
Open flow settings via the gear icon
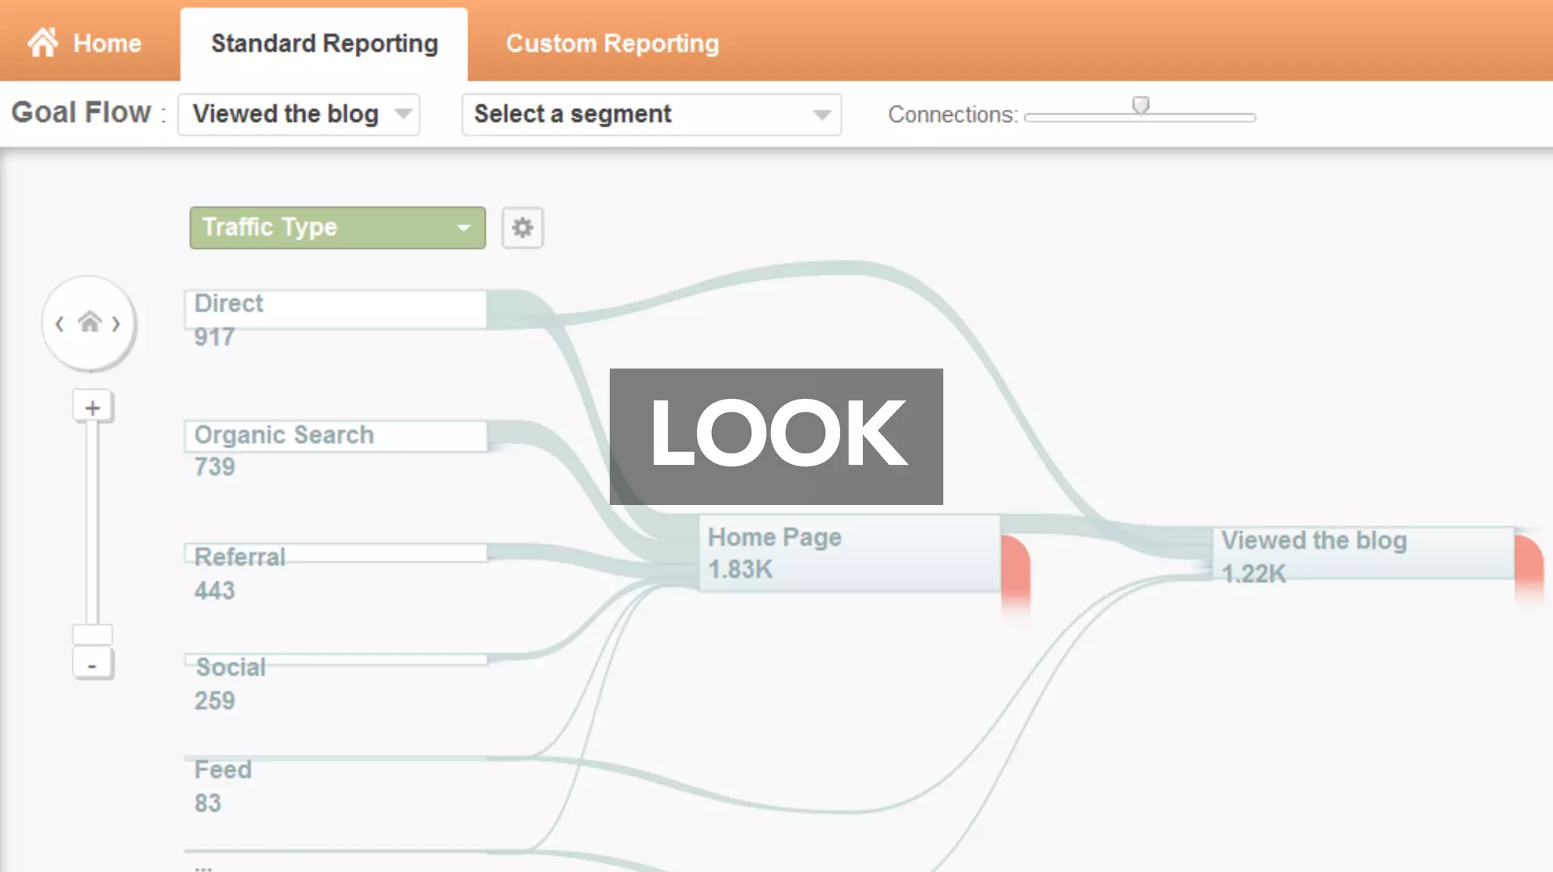tap(522, 227)
